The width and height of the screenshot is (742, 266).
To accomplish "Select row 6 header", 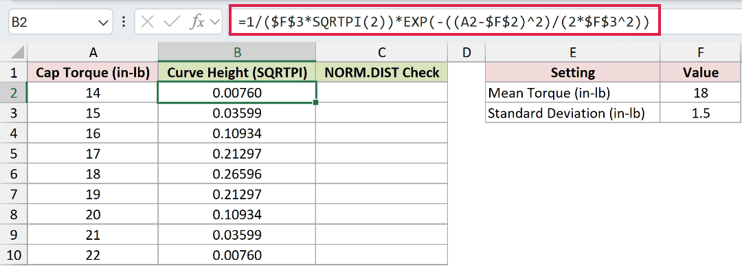I will (14, 174).
